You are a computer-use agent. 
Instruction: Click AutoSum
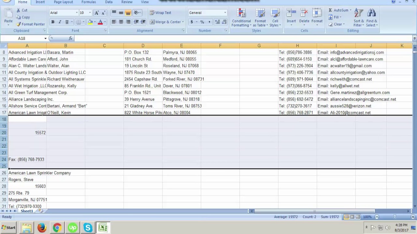pyautogui.click(x=338, y=10)
